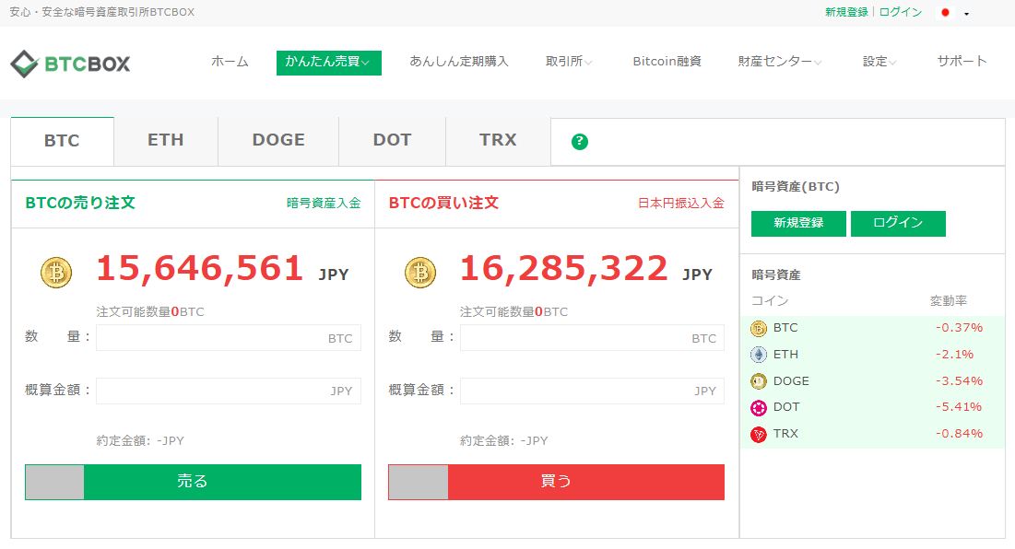Screen dimensions: 1015x549
Task: Click the コイン column header
Action: [770, 300]
